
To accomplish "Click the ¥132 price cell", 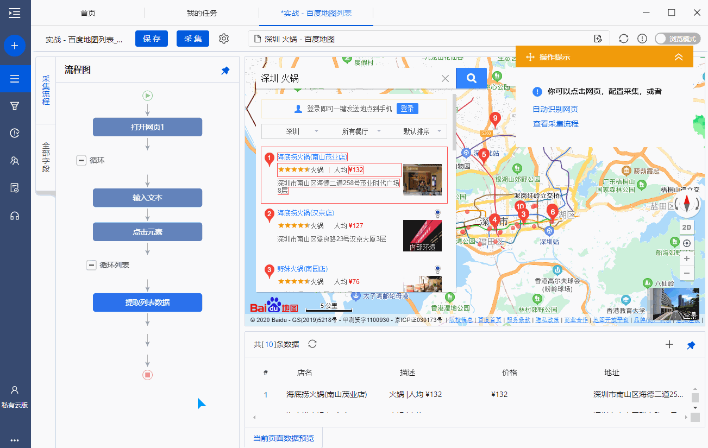I will point(499,394).
